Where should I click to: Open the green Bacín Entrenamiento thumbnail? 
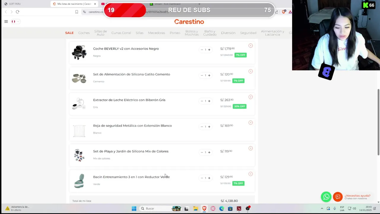click(79, 181)
